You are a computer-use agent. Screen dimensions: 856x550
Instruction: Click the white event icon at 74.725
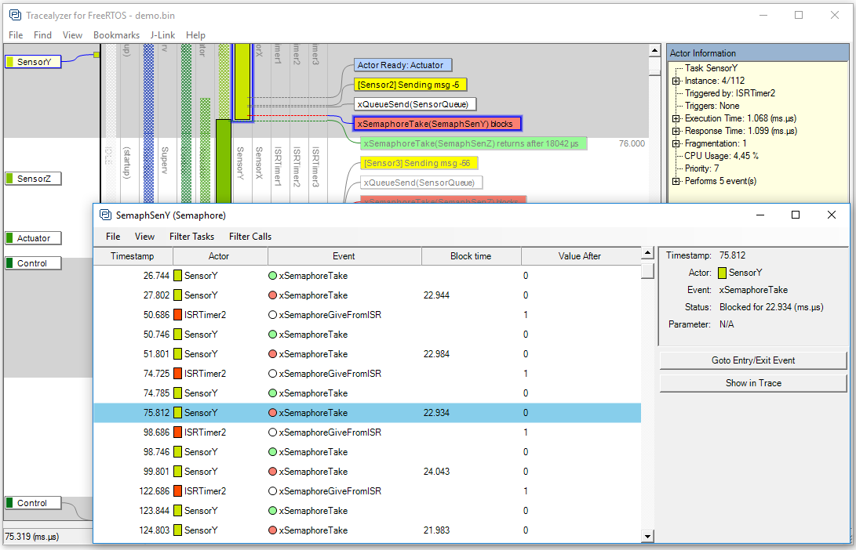272,374
